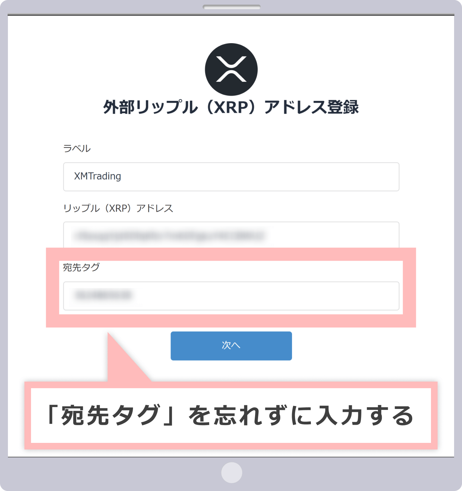This screenshot has width=462, height=491.
Task: Click the 次へ button
Action: click(231, 346)
